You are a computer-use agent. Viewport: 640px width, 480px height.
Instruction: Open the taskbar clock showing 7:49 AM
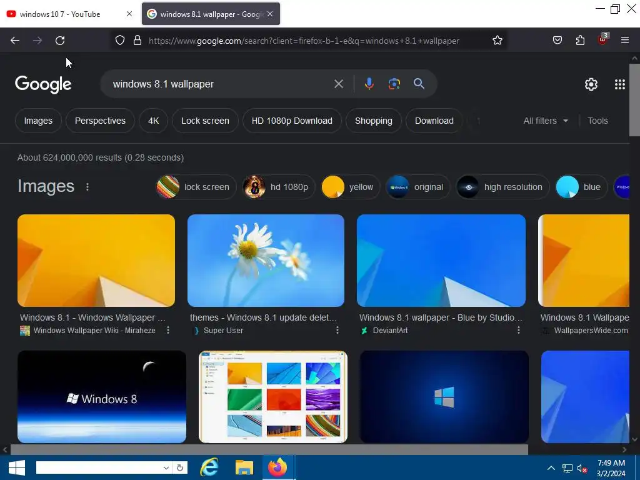pos(611,468)
